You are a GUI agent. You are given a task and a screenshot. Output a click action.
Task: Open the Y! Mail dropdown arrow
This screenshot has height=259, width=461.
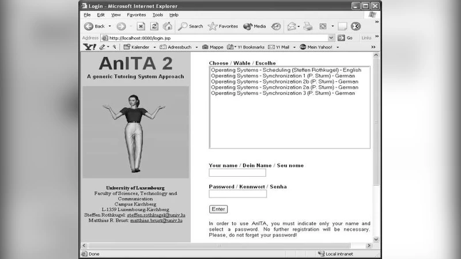(294, 47)
